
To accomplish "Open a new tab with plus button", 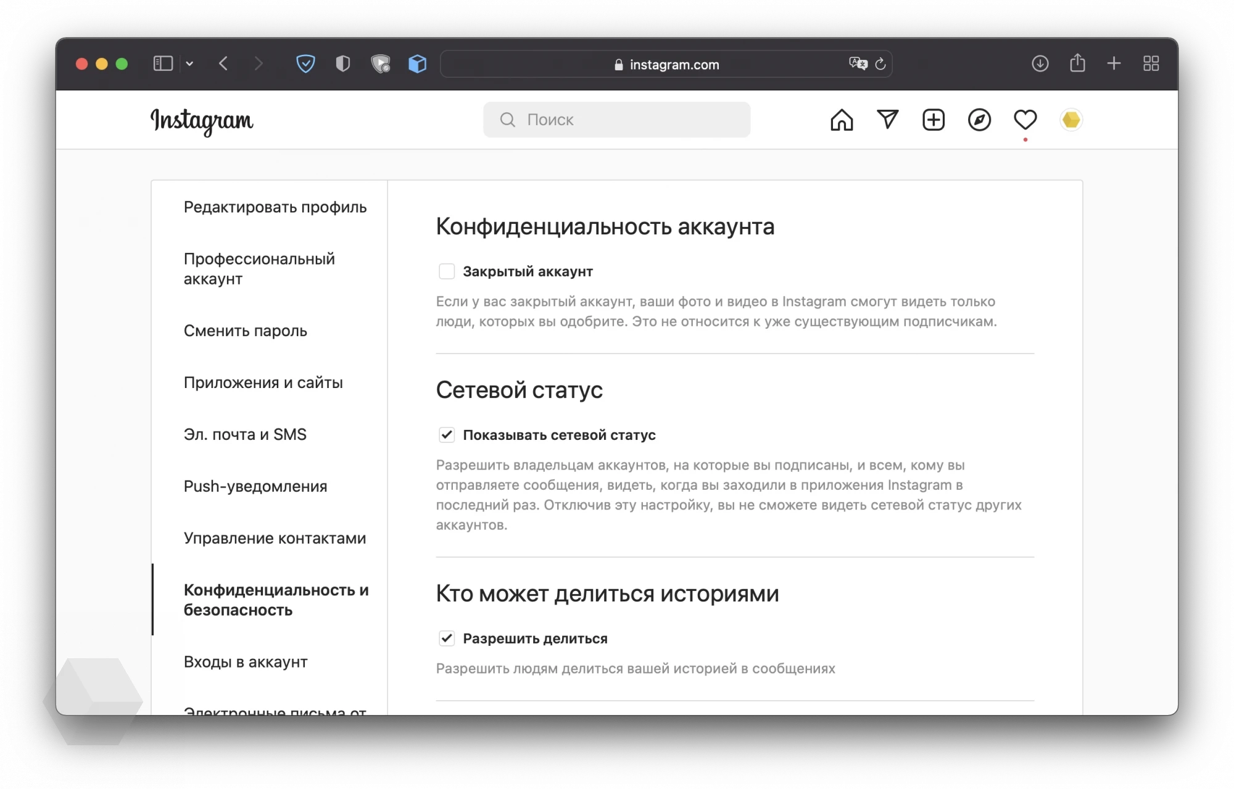I will click(x=1114, y=64).
